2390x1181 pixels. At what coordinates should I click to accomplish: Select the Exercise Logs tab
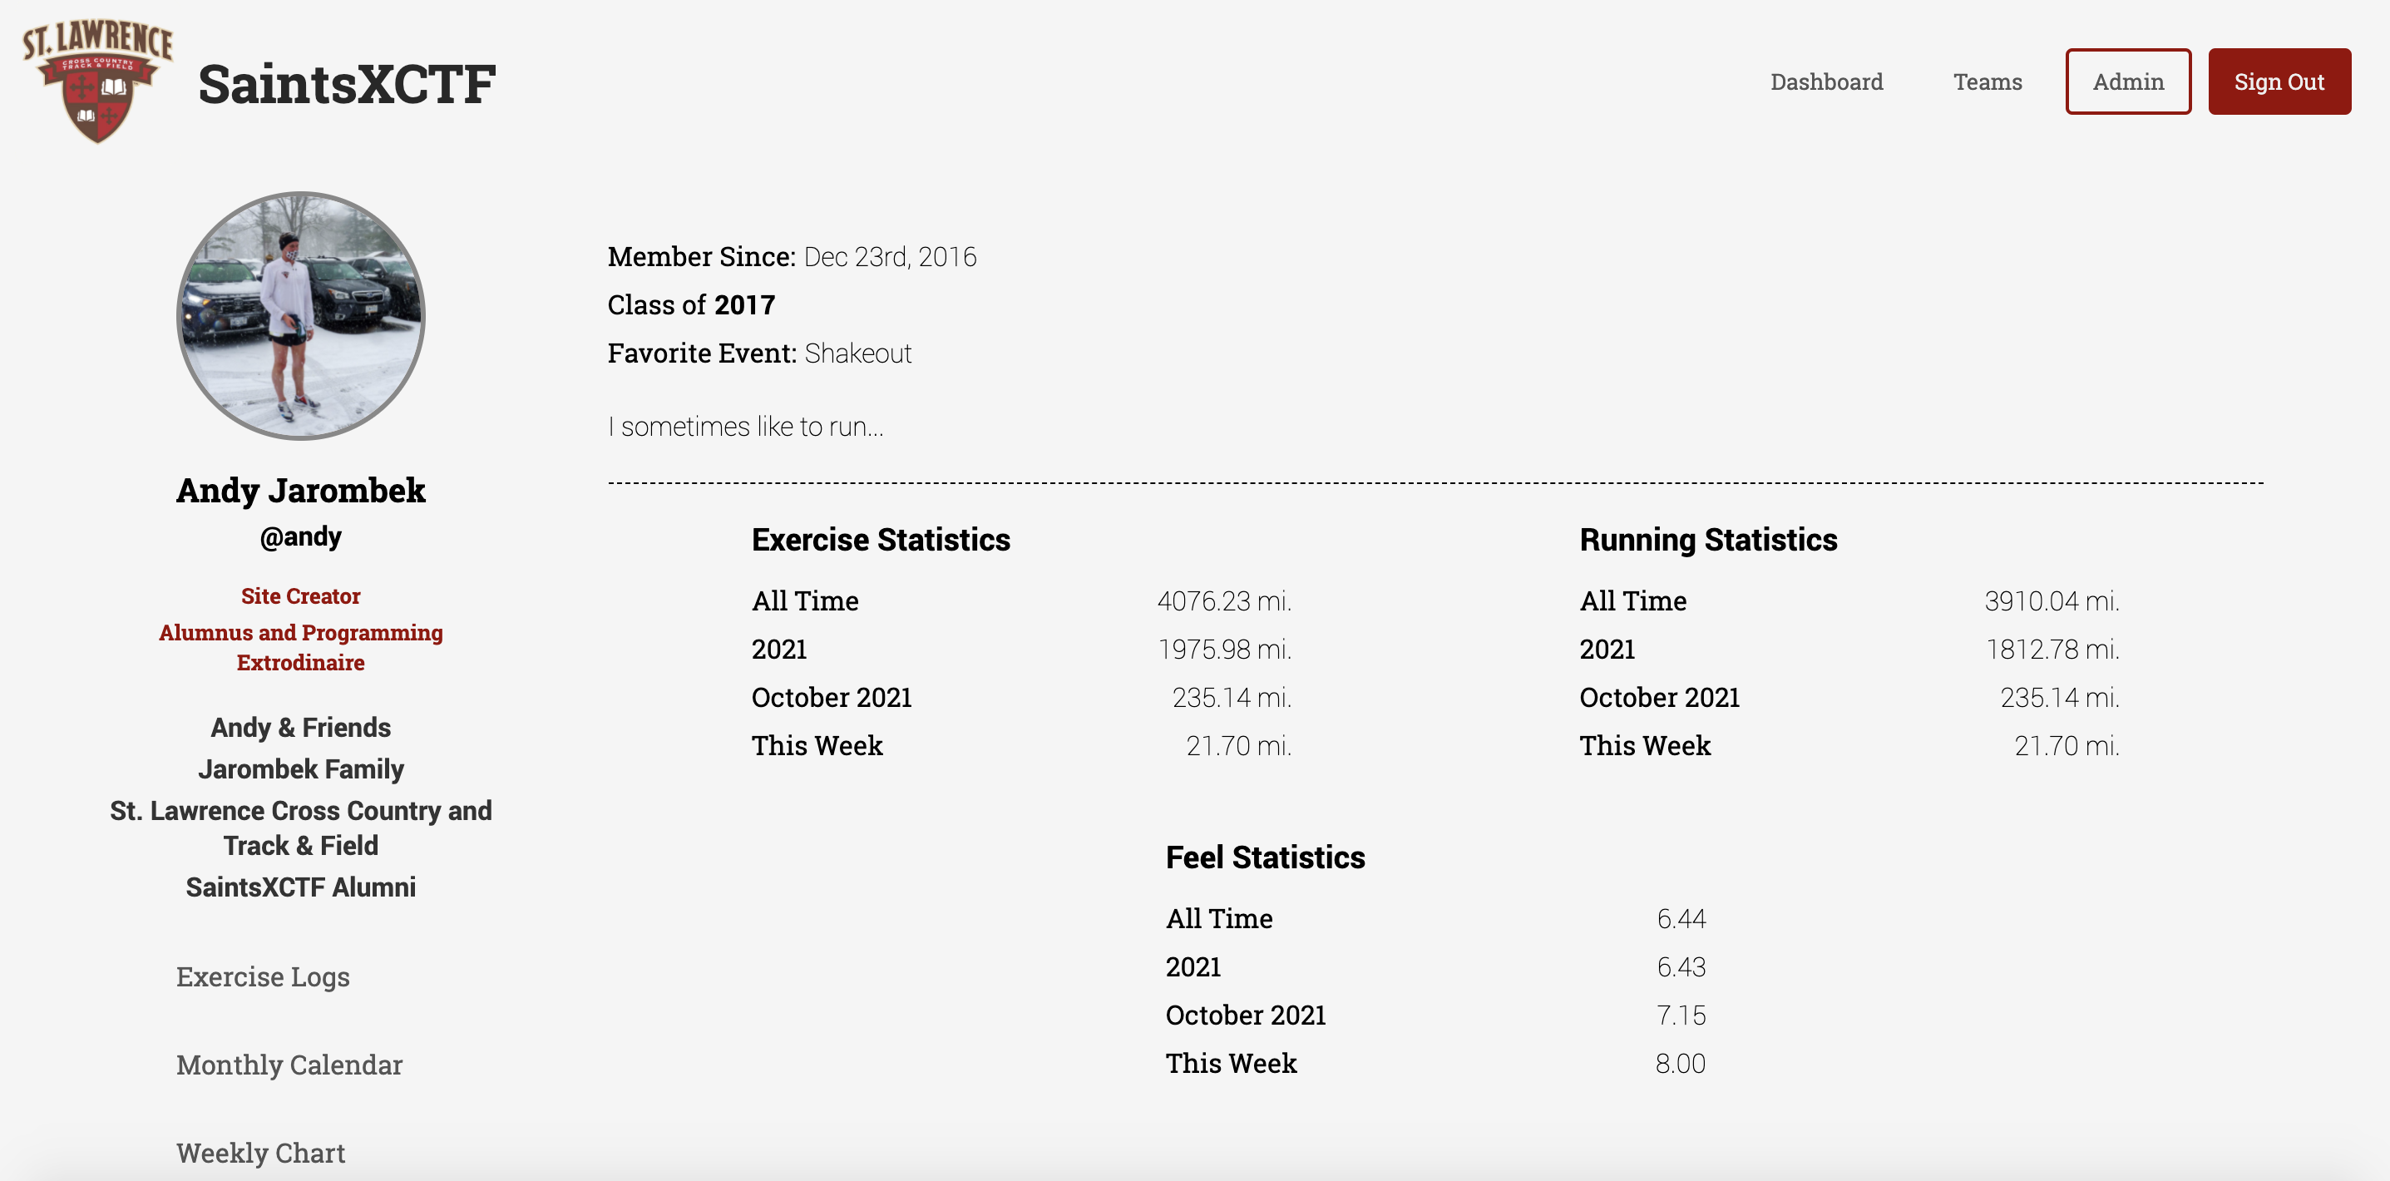coord(263,976)
